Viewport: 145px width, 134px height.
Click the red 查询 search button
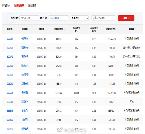pyautogui.click(x=126, y=18)
